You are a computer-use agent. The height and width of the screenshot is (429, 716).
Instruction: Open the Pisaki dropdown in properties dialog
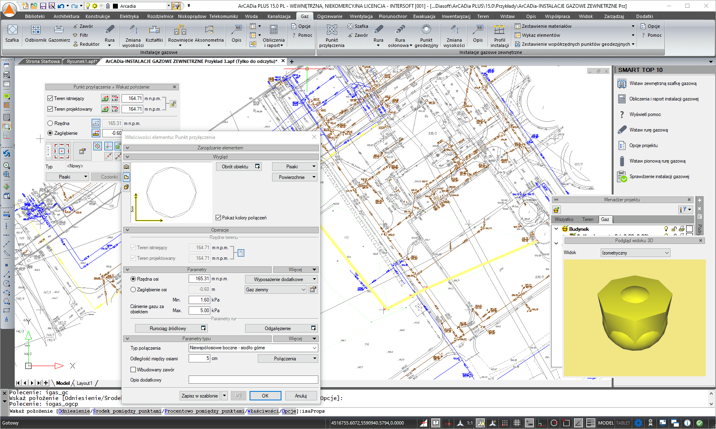coord(295,167)
